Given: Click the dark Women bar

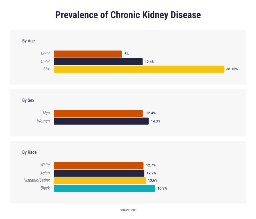Looking at the screenshot, I should coord(101,121).
